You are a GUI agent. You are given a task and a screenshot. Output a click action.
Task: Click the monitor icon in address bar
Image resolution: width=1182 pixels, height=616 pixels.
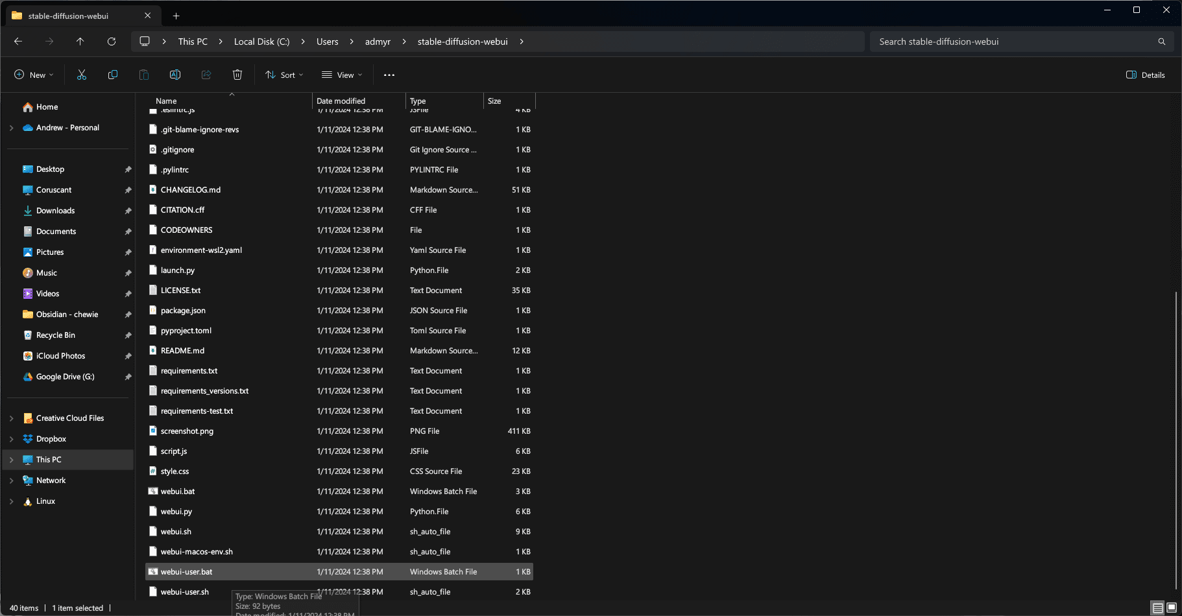(x=145, y=41)
